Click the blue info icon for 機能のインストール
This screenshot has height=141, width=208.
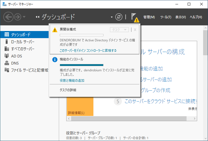(55, 60)
